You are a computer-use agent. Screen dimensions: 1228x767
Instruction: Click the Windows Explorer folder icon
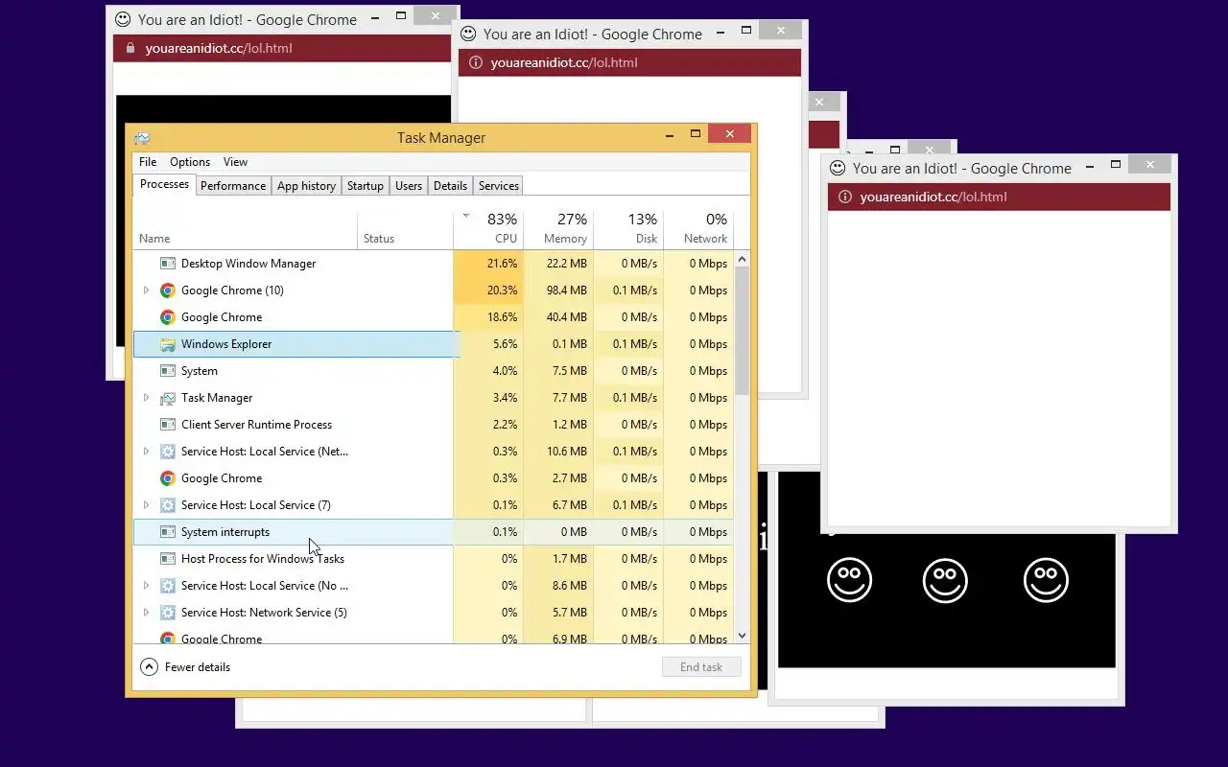(168, 344)
